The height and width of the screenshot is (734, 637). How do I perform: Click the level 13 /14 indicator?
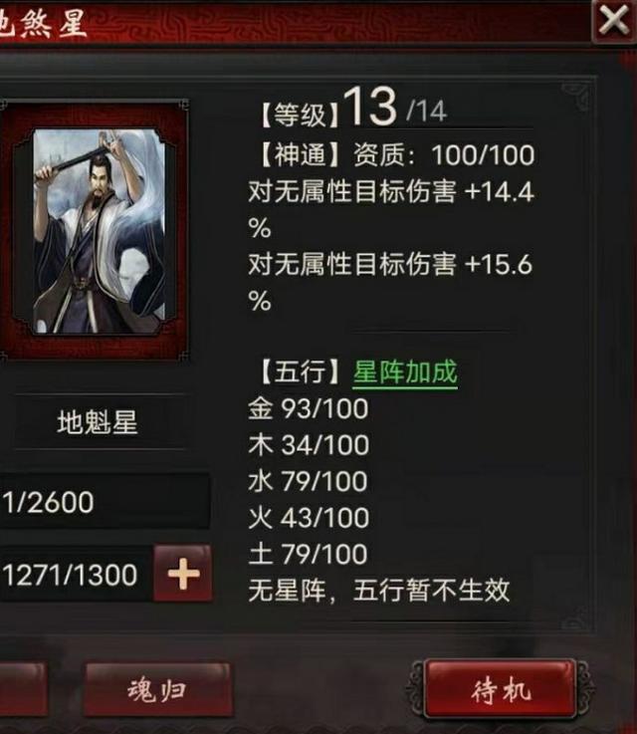coord(395,108)
